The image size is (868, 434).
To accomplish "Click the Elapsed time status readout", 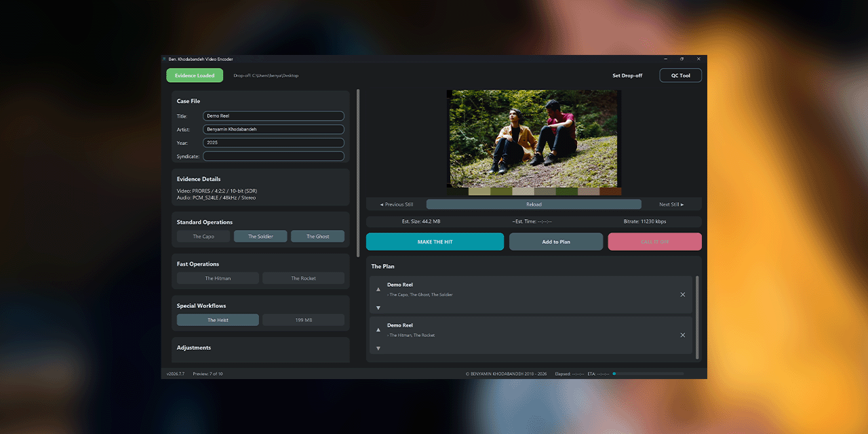I will click(569, 374).
